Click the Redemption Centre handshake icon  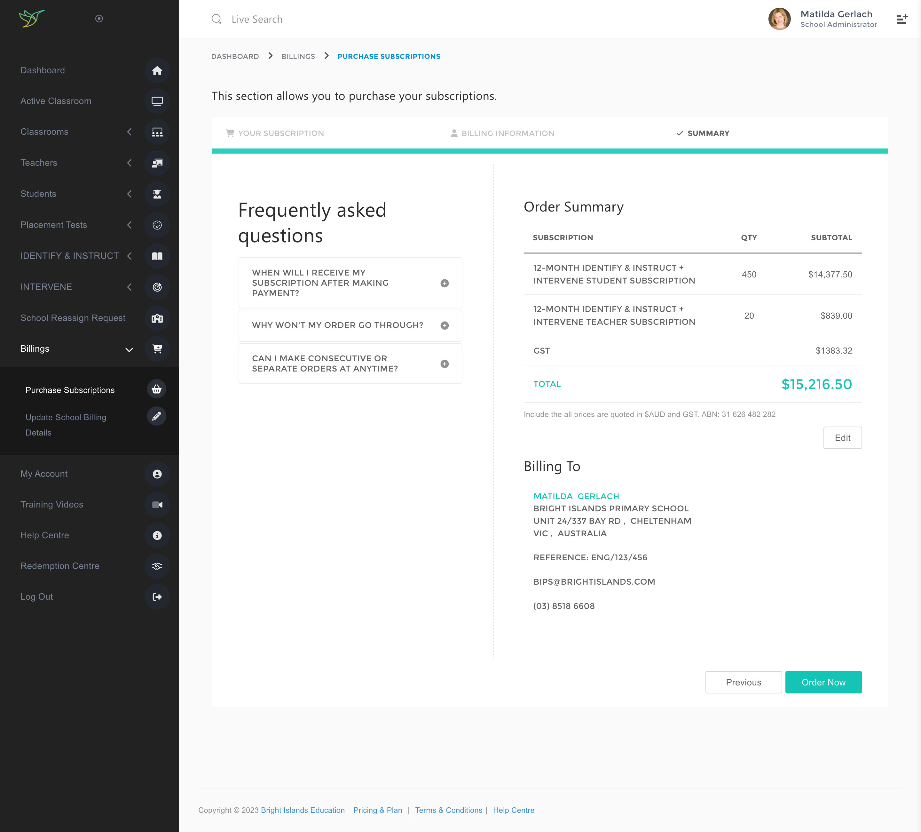pos(157,566)
